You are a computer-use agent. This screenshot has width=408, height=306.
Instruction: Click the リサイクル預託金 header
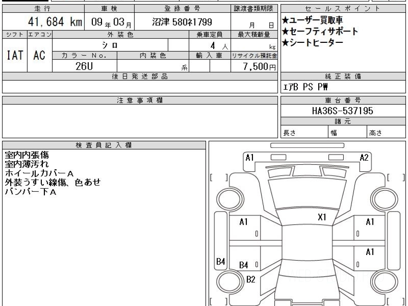pos(254,55)
